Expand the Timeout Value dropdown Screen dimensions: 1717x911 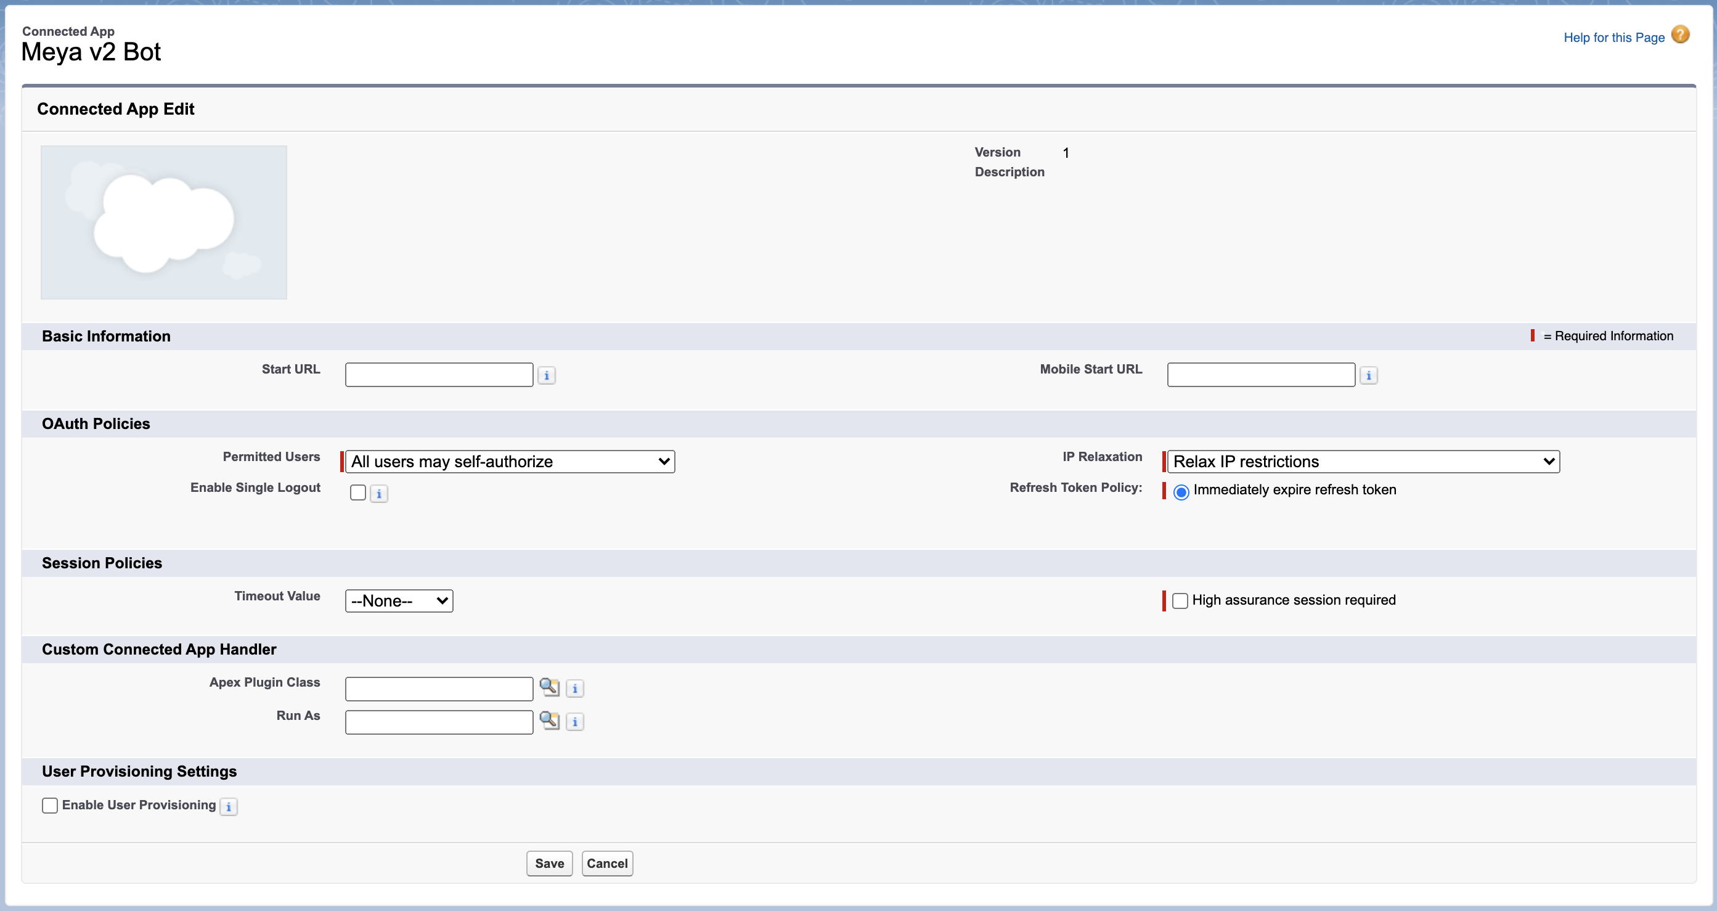point(399,600)
